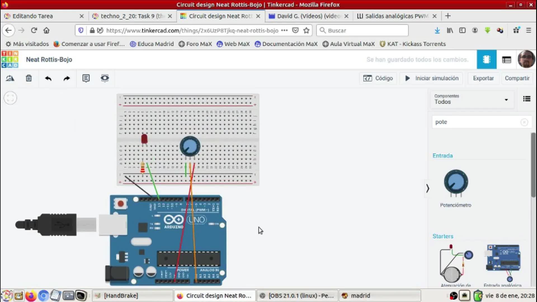Click Iniciar simulación button
Image resolution: width=537 pixels, height=302 pixels.
(432, 78)
